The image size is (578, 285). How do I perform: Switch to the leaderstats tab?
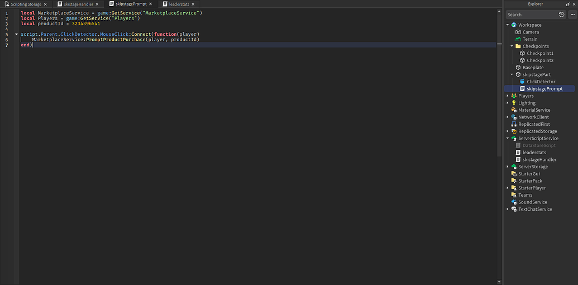point(179,4)
